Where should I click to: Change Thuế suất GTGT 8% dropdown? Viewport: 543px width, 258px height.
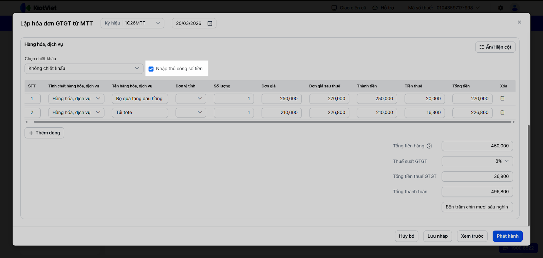477,161
